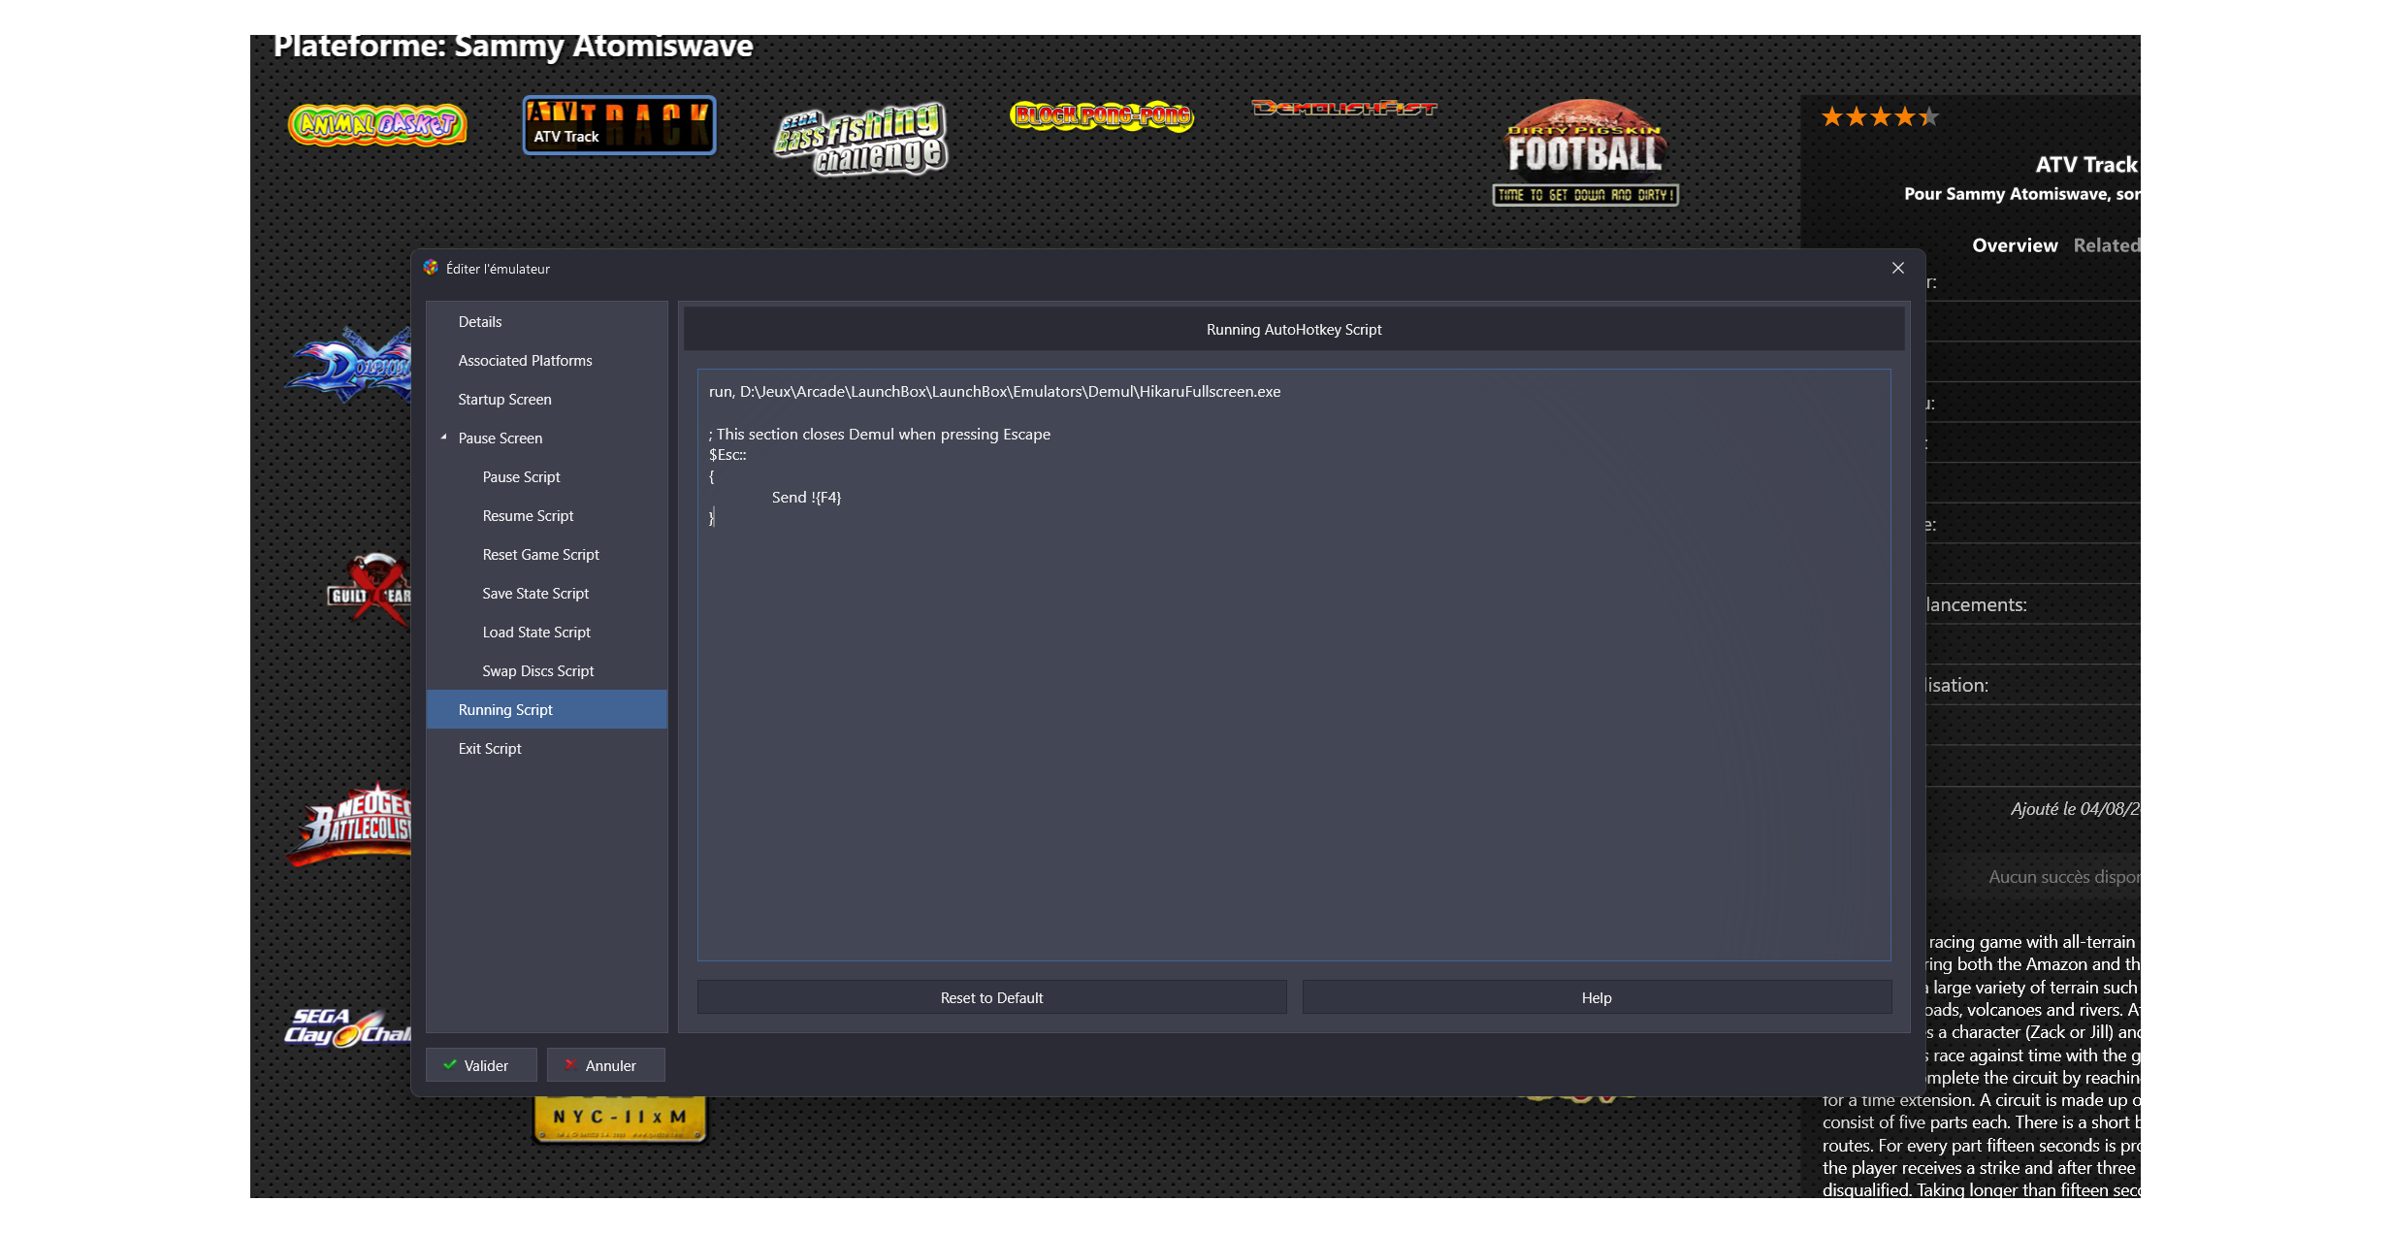Switch to the Overview tab
The width and height of the screenshot is (2391, 1234).
click(x=2015, y=245)
